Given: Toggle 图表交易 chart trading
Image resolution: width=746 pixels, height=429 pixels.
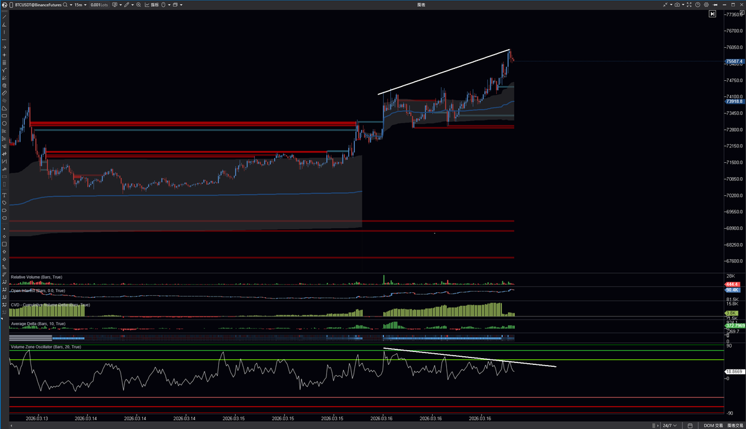Looking at the screenshot, I should (x=735, y=425).
